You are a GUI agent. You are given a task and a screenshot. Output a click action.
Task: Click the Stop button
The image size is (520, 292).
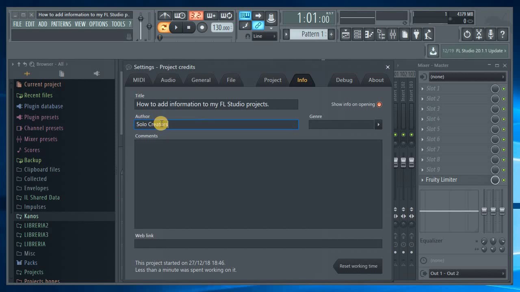tap(188, 27)
